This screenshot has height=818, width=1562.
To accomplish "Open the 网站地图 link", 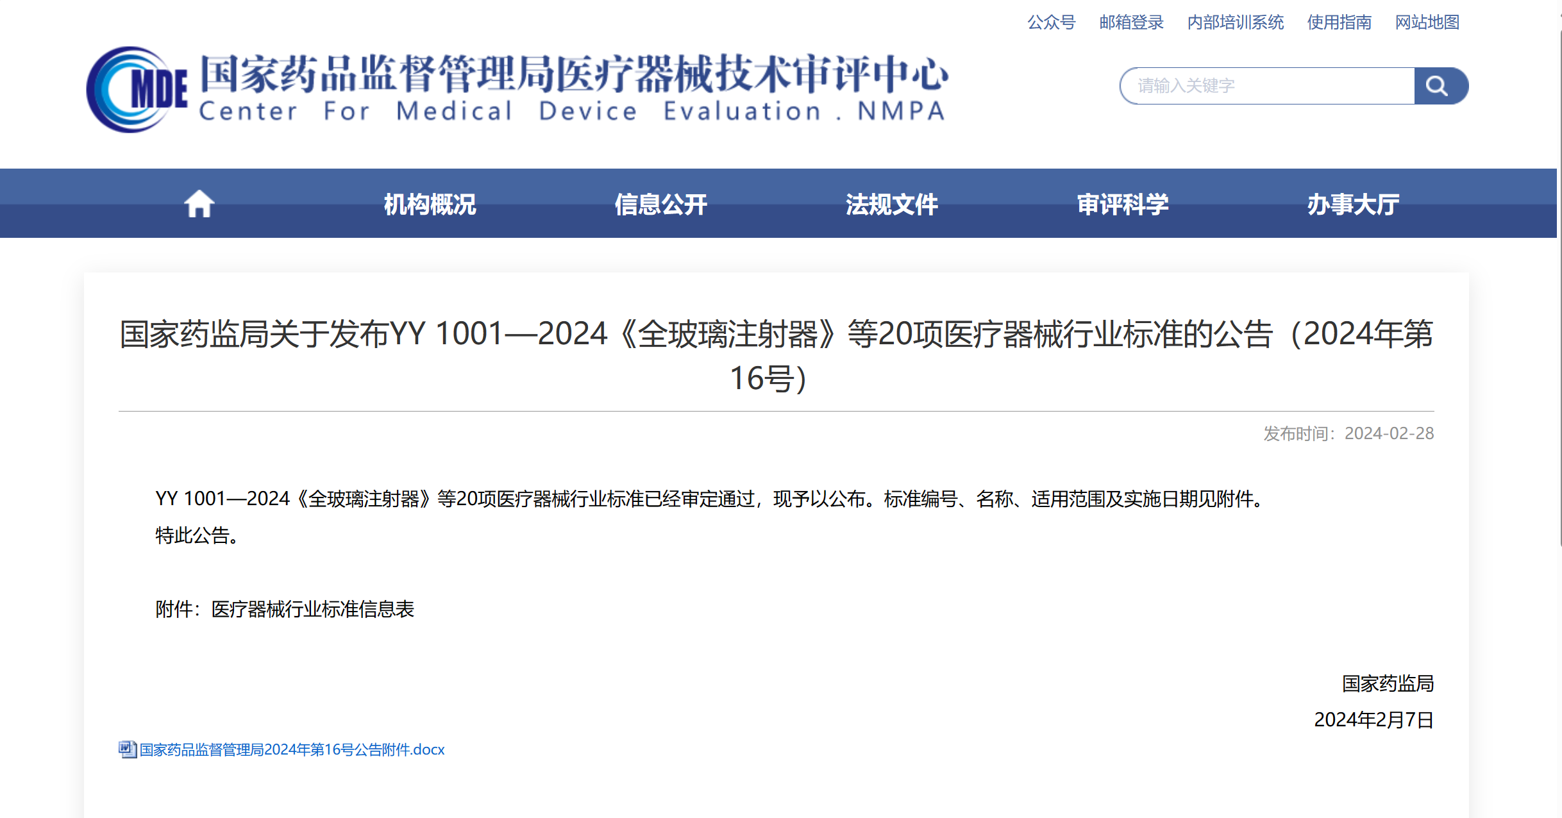I will click(1427, 22).
